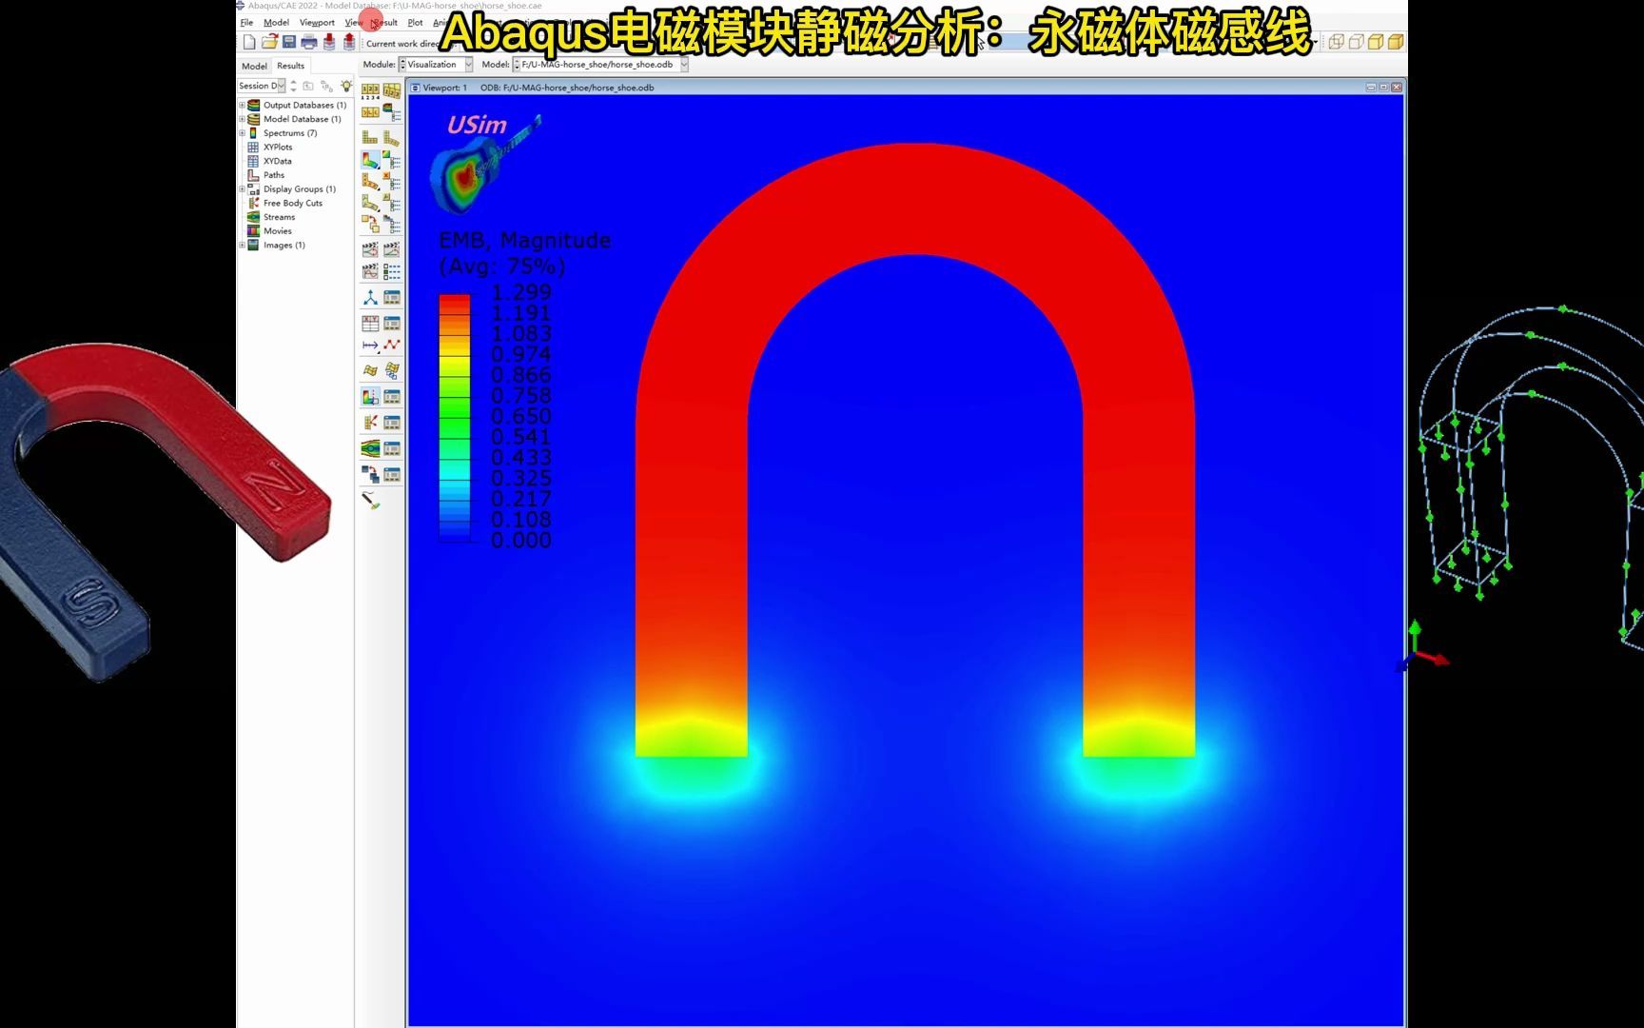Select Streams in results tree
Viewport: 1644px width, 1028px height.
click(279, 217)
